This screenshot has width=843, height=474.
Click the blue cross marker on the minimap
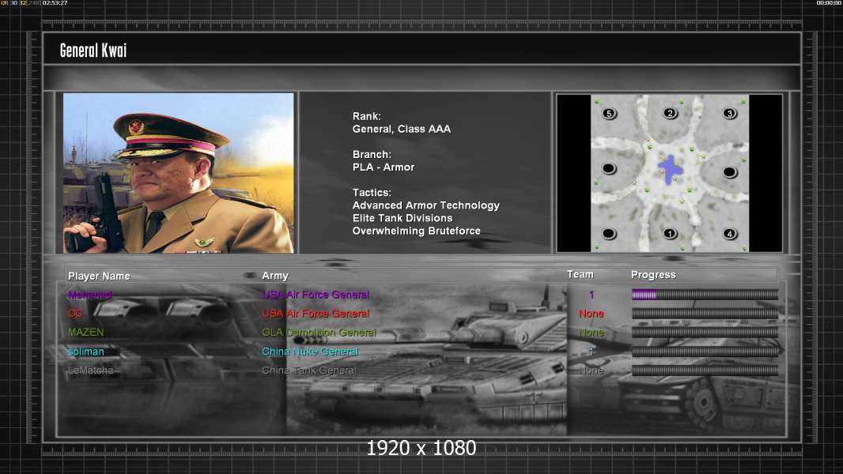pos(670,170)
